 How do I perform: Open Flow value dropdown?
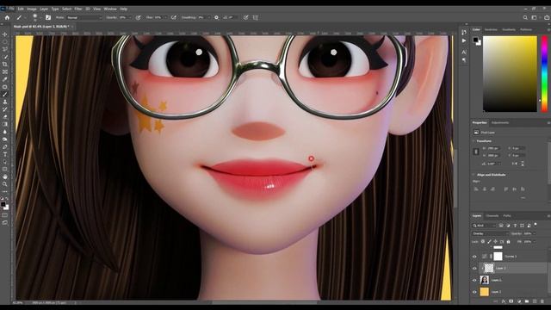(165, 17)
